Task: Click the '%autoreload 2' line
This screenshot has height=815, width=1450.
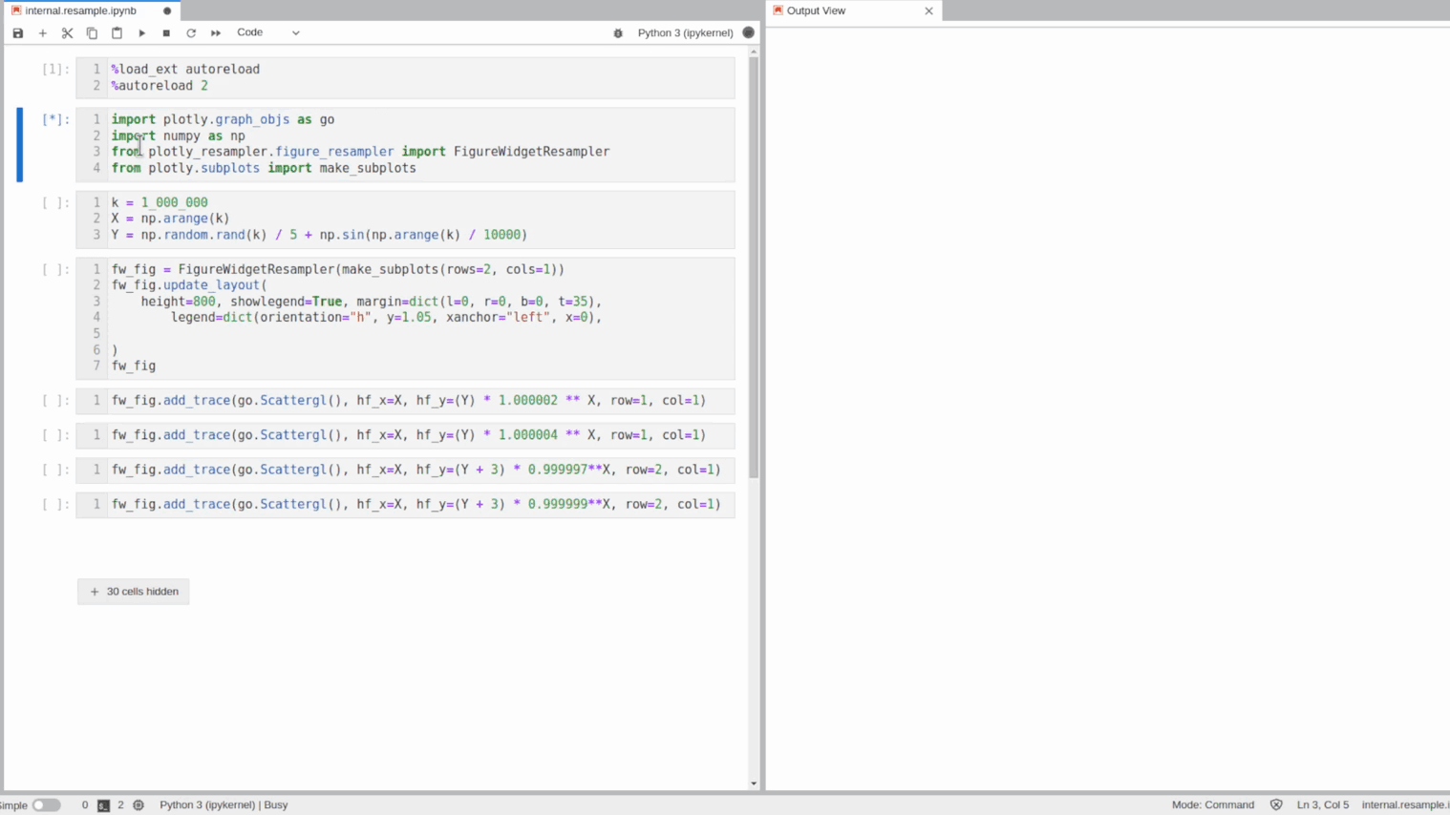Action: point(160,86)
